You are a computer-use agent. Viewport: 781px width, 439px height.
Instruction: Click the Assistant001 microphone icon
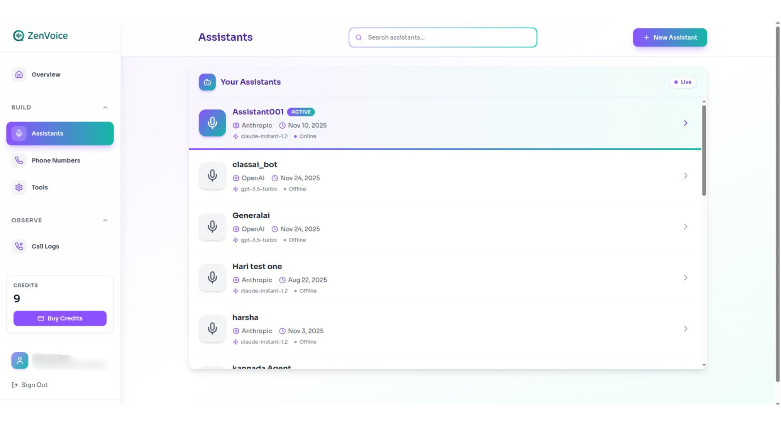click(212, 123)
